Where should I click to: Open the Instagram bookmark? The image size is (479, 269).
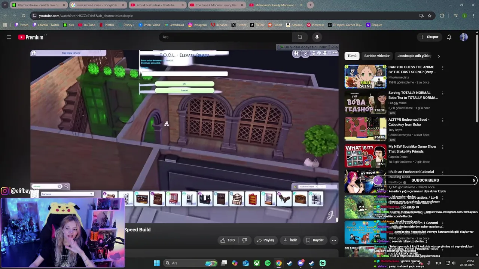(197, 25)
